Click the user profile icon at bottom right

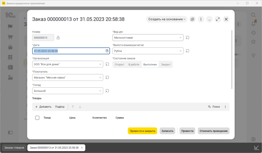(253, 139)
